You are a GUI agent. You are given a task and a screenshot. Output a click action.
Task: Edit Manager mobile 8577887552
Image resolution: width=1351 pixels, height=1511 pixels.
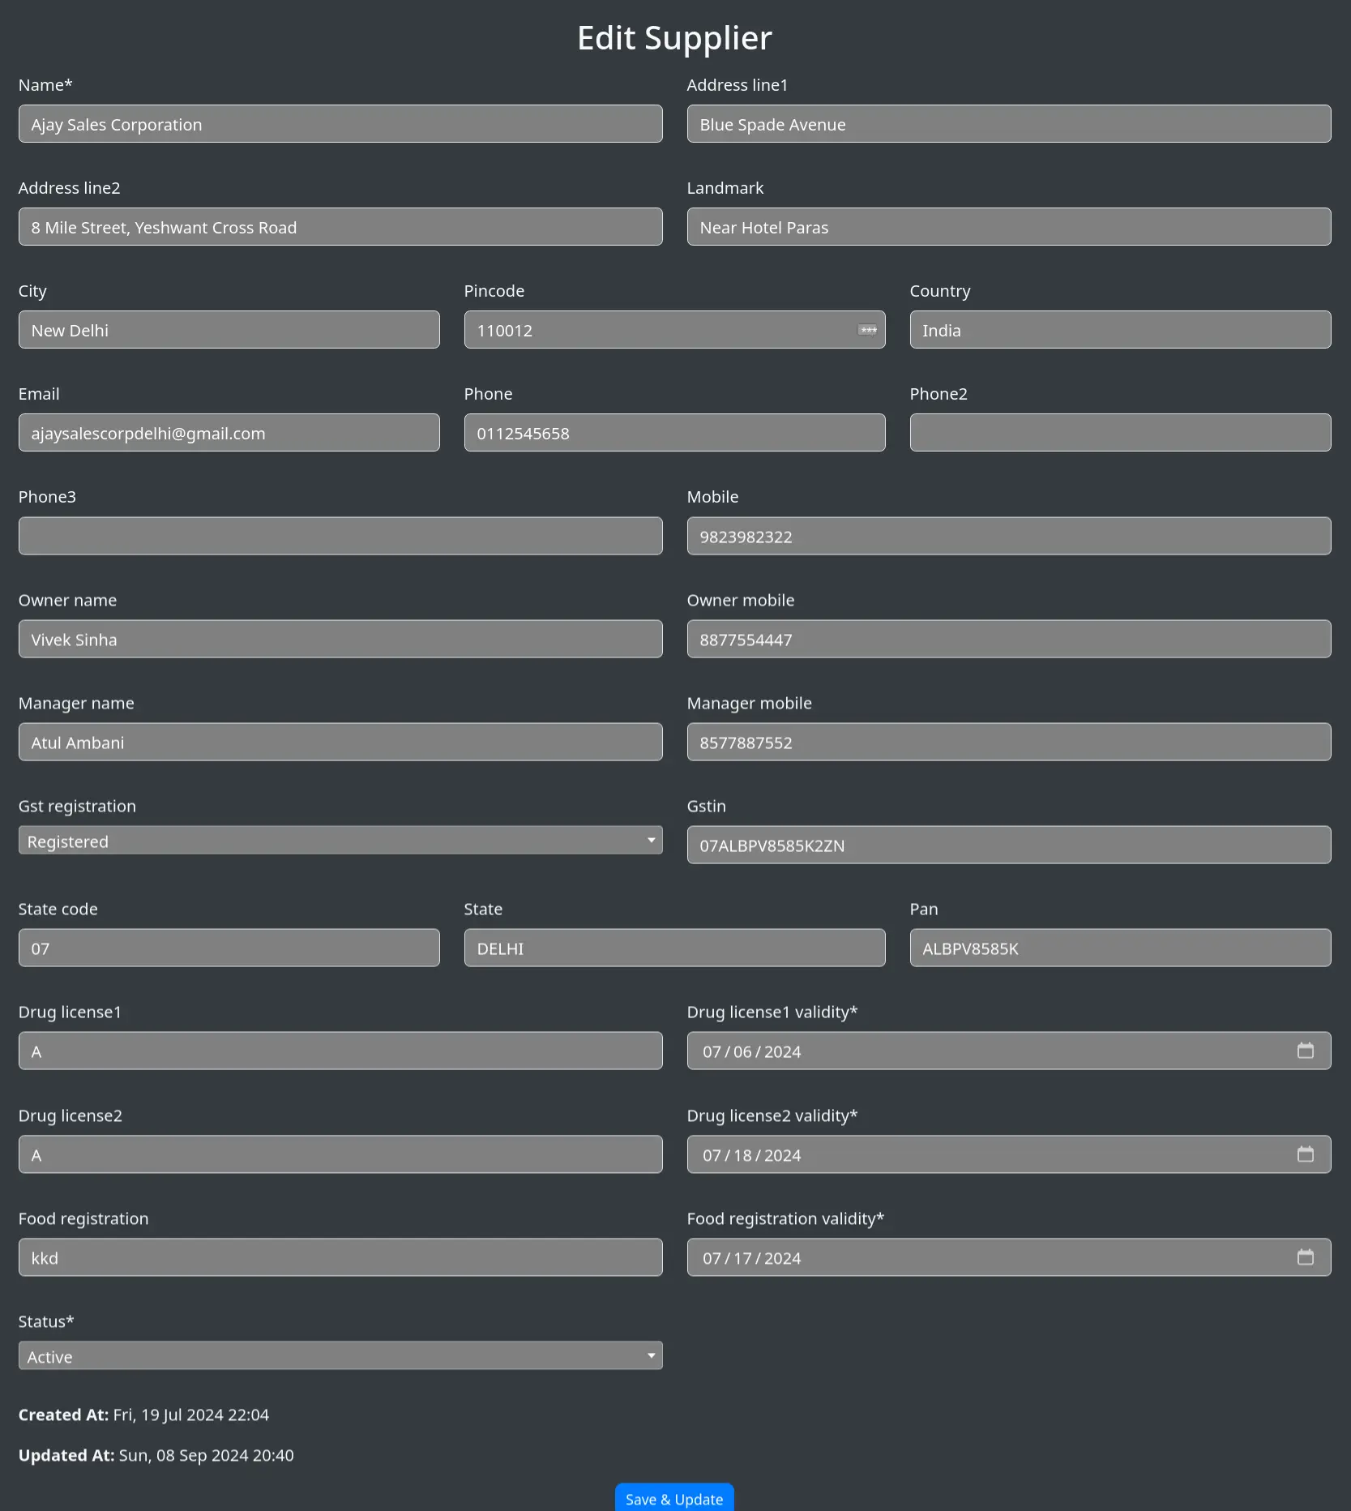[x=1009, y=742]
